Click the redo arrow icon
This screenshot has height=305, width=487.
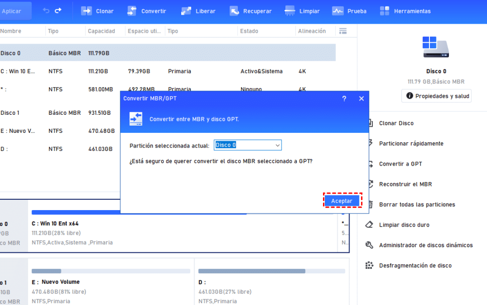[58, 11]
